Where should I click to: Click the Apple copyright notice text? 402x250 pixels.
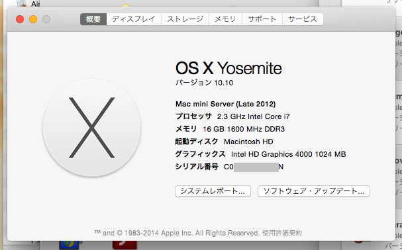tap(177, 233)
